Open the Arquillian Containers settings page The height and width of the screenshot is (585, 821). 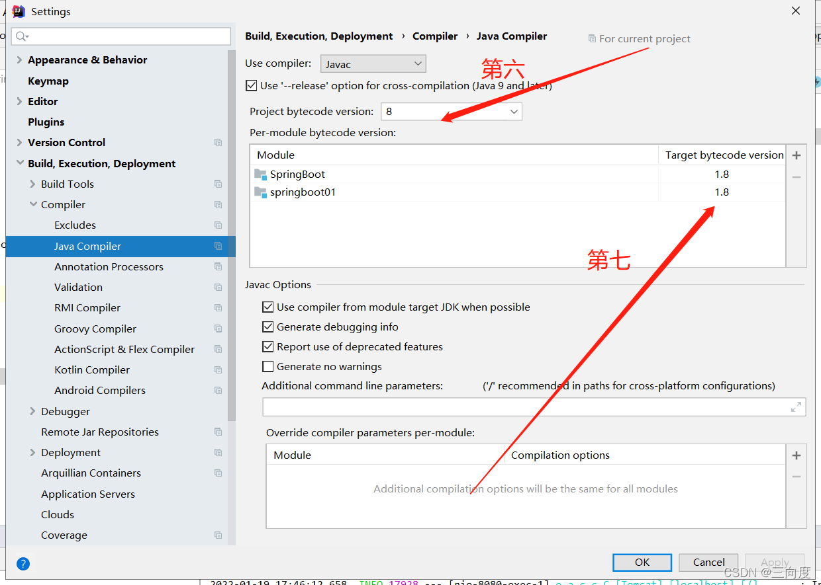tap(91, 473)
